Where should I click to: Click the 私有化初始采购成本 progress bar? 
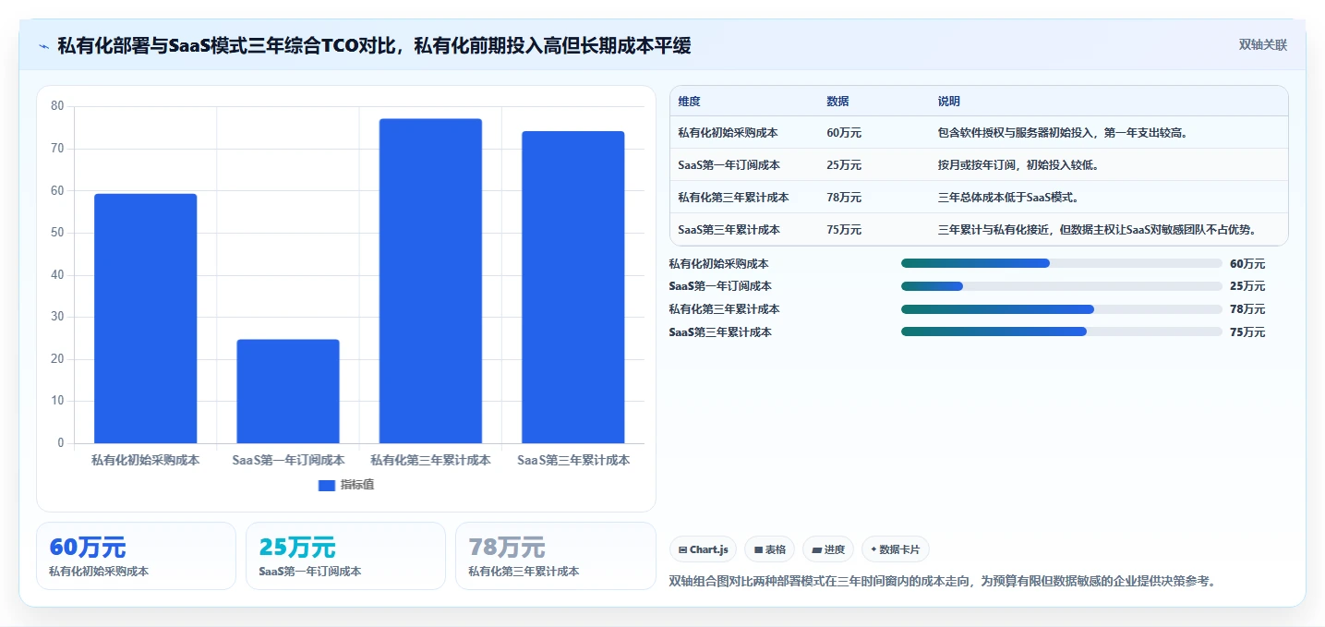tap(1062, 263)
